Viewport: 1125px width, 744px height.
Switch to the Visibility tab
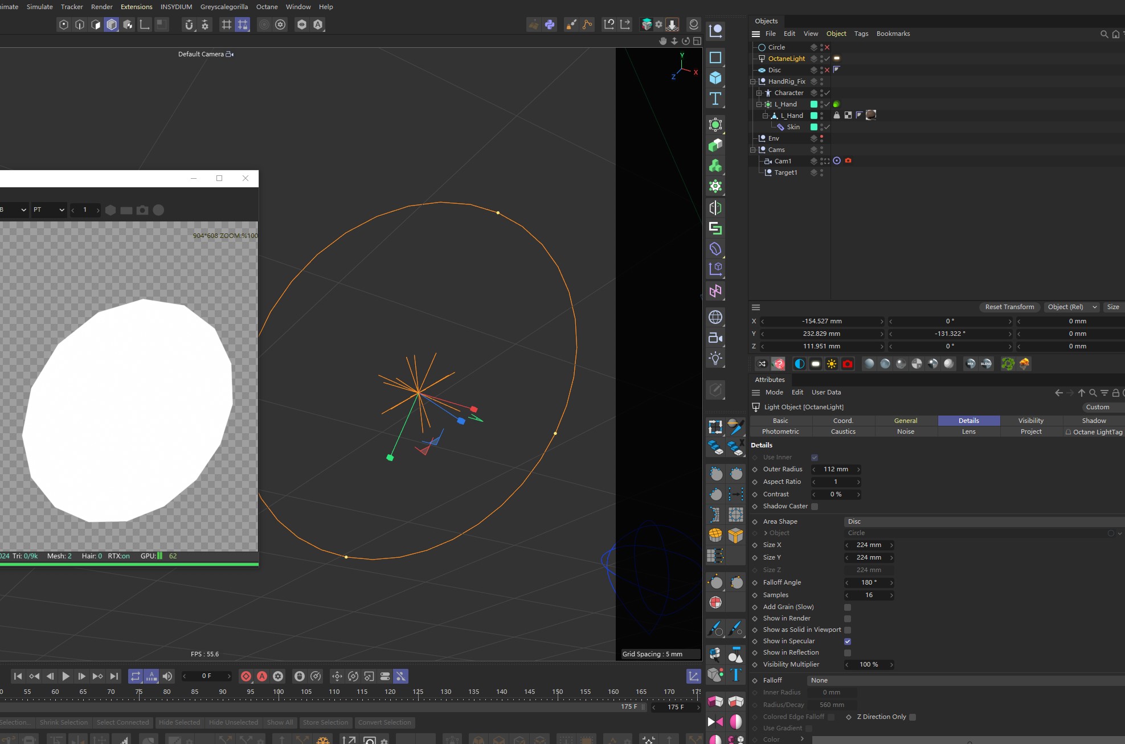(x=1030, y=421)
